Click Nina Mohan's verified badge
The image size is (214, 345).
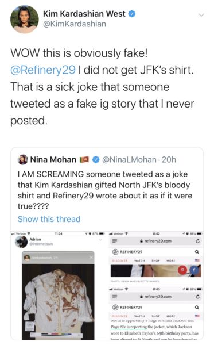pos(95,159)
